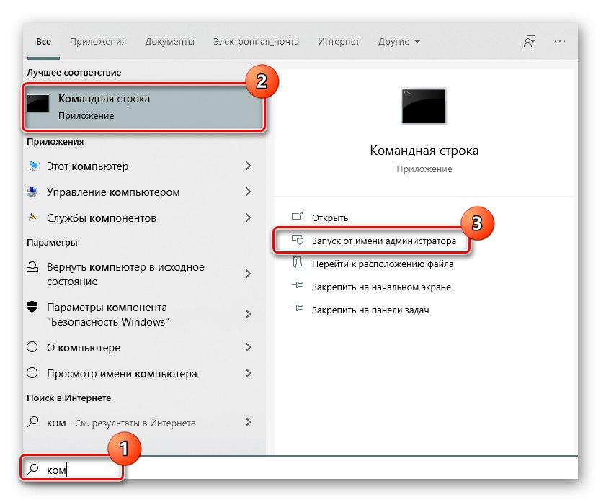Open Просмотр имени компьютера setting text
The width and height of the screenshot is (601, 502).
pos(122,374)
